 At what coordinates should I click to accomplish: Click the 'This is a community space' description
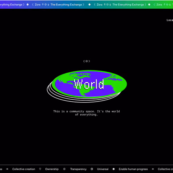tap(86, 113)
